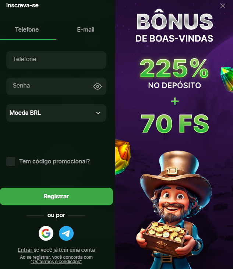Click the 'Tem código promocional?' label
Viewport: 233px width, 269px height.
pyautogui.click(x=54, y=162)
